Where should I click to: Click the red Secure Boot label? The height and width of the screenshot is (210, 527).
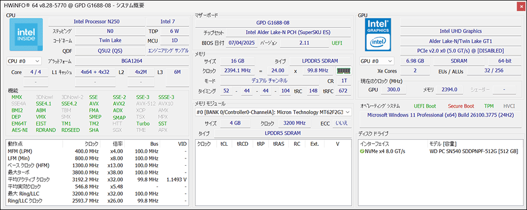point(461,106)
